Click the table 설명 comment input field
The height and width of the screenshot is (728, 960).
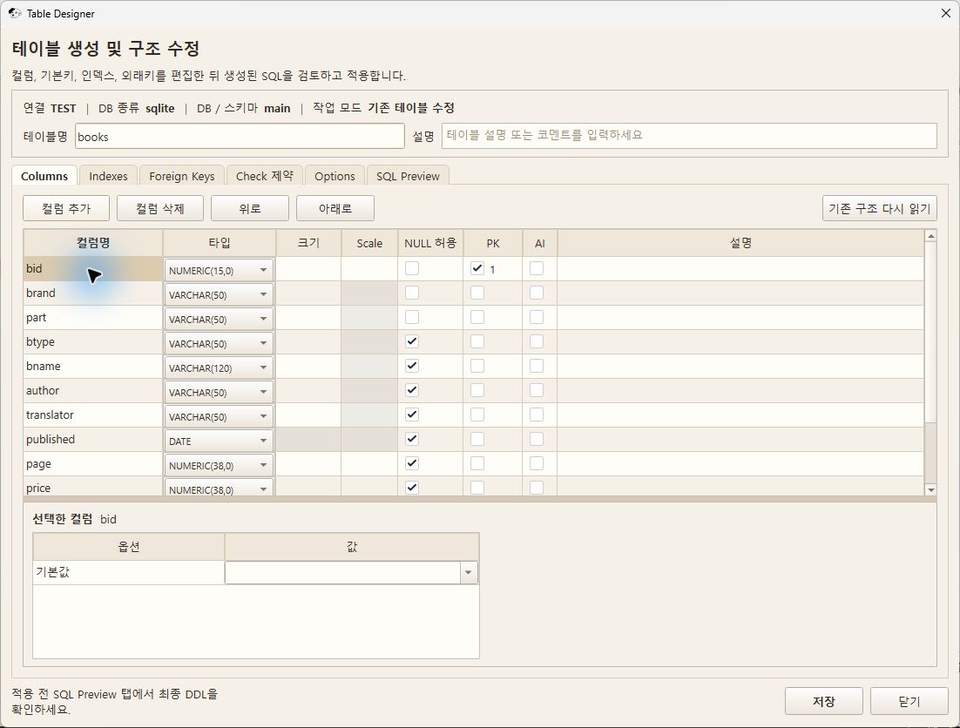point(689,136)
